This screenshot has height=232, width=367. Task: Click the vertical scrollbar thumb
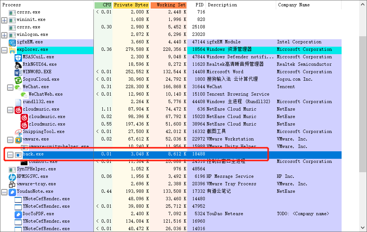(x=363, y=105)
